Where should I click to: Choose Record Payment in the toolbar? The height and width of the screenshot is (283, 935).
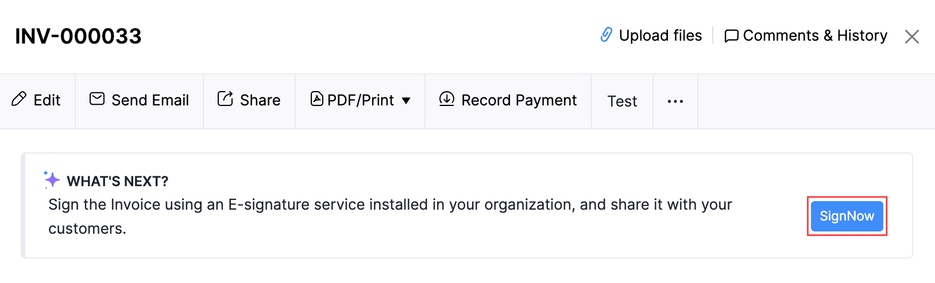tap(519, 100)
